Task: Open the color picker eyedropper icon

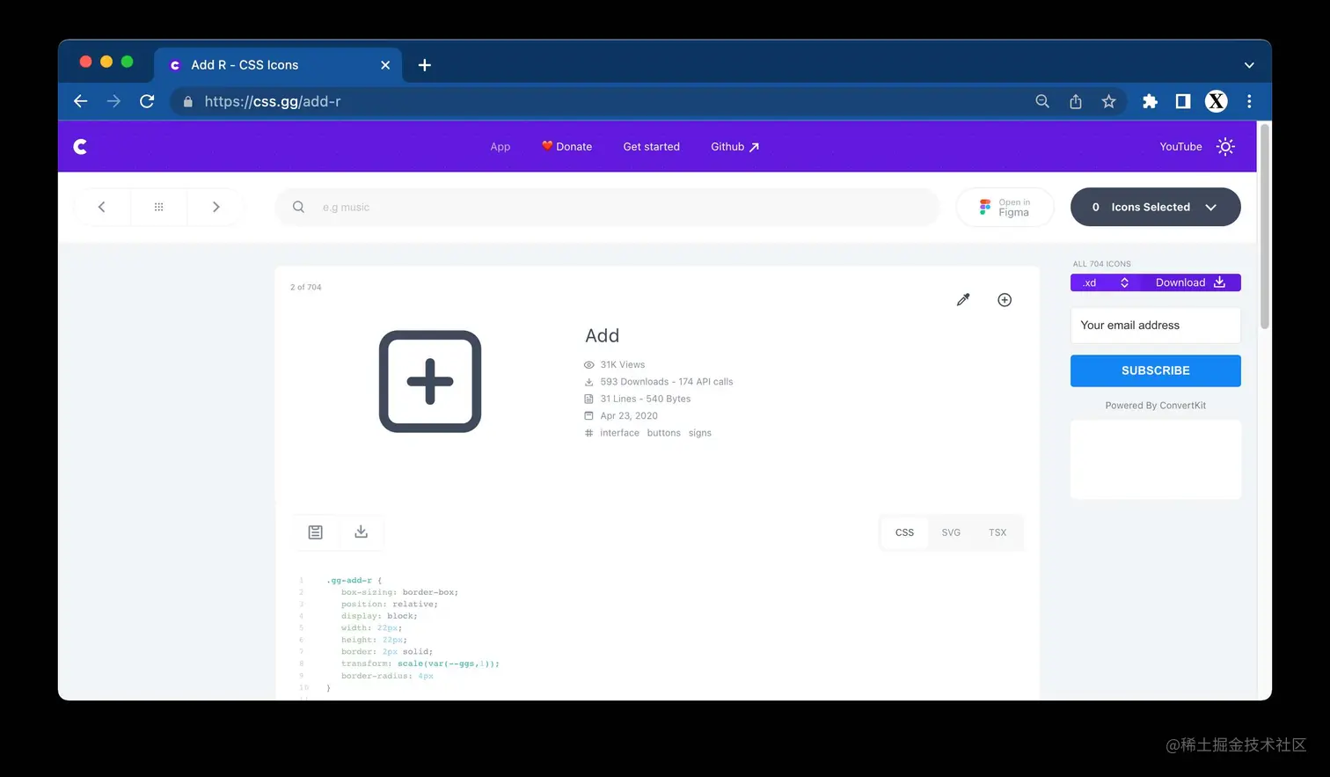Action: pyautogui.click(x=962, y=299)
